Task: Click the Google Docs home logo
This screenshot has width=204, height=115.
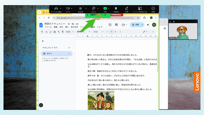Action: [x=41, y=25]
